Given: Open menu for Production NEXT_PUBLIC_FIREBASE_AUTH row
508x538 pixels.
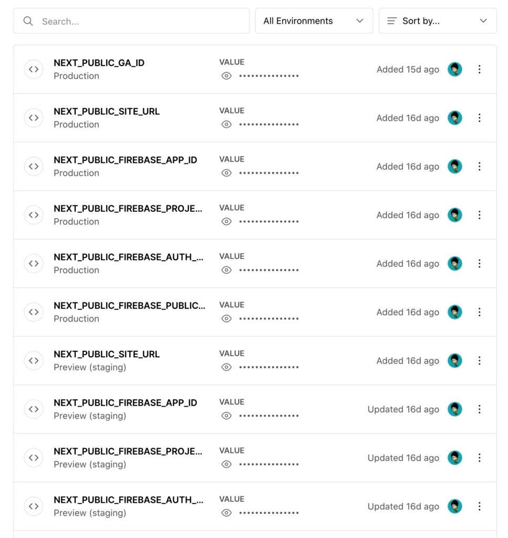Looking at the screenshot, I should pos(479,264).
